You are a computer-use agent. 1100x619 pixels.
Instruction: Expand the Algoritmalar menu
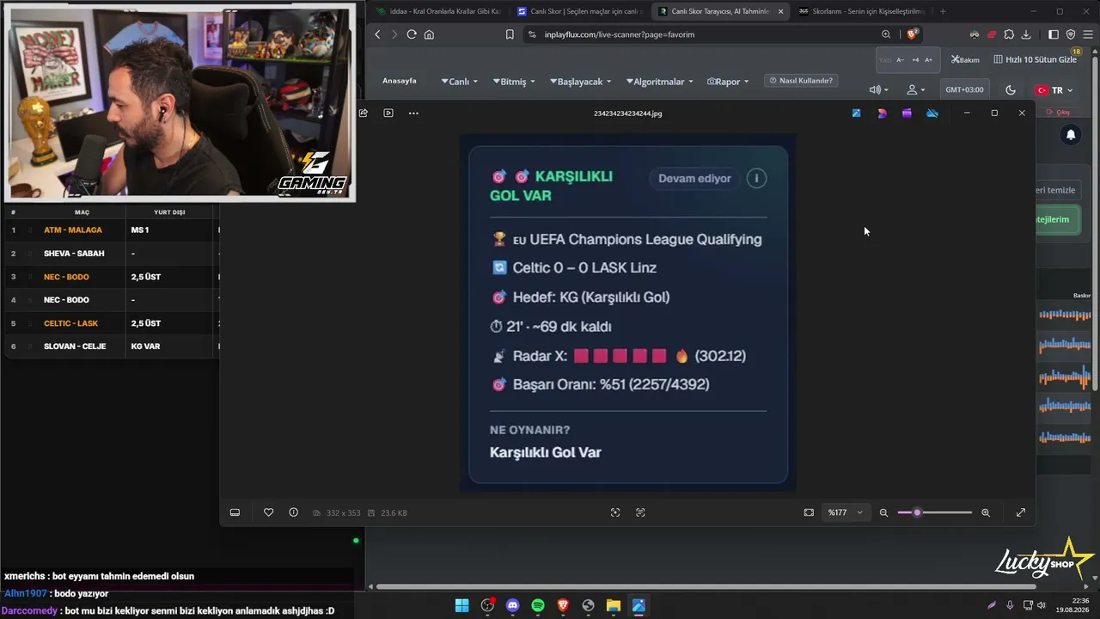tap(659, 82)
